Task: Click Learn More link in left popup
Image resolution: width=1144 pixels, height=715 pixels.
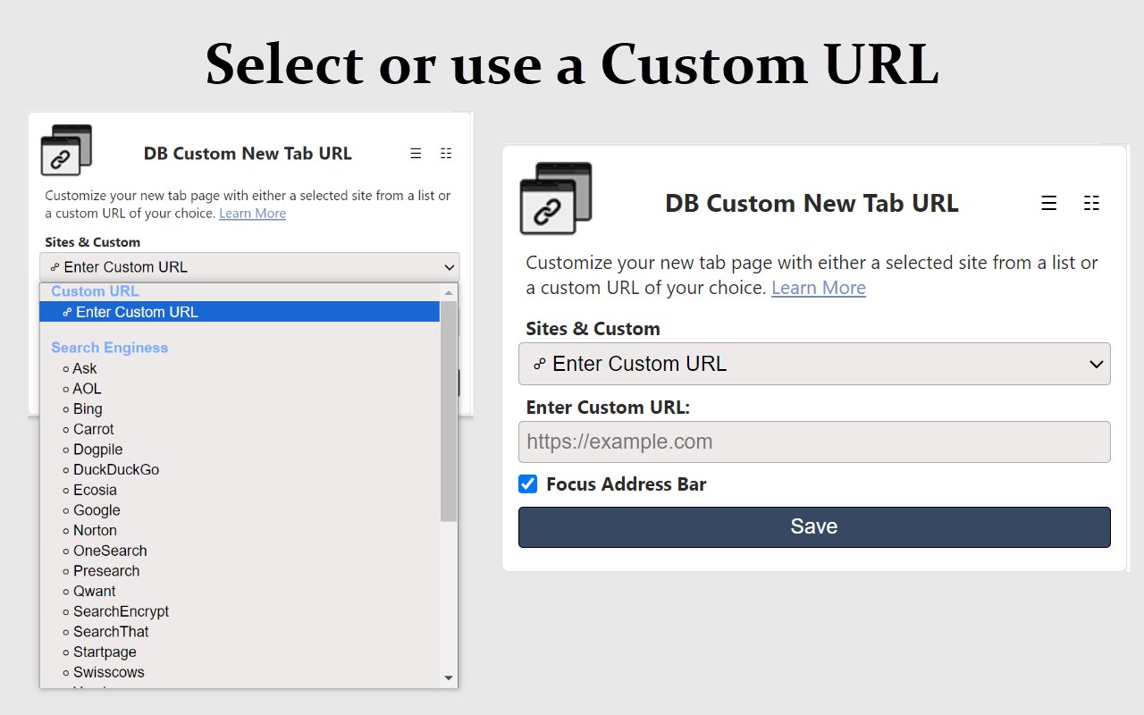Action: [252, 214]
